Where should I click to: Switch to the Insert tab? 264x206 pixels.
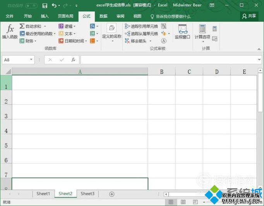45,16
